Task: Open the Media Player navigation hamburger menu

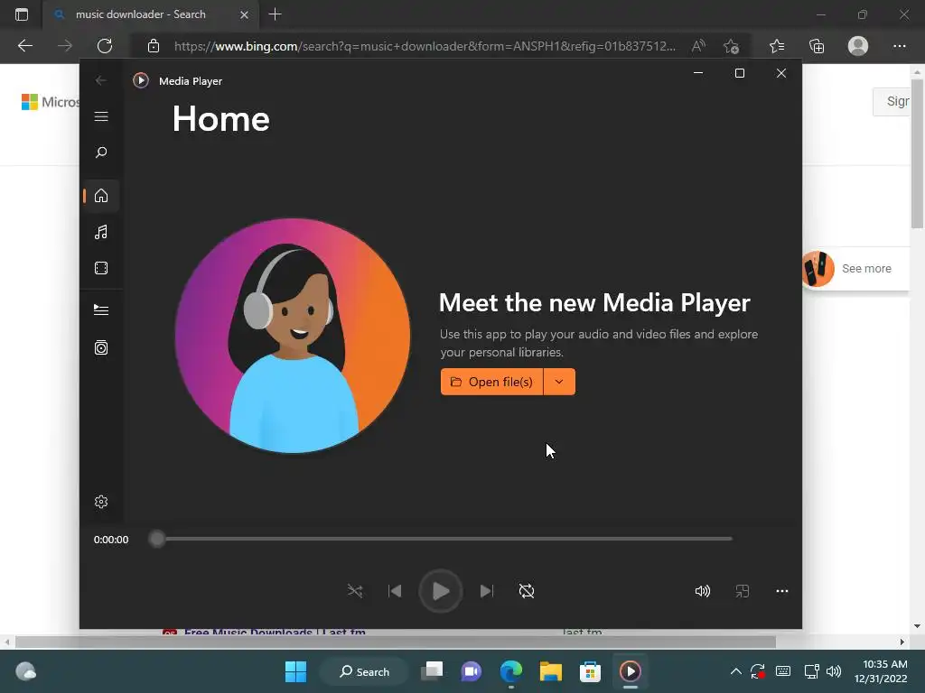Action: (101, 116)
